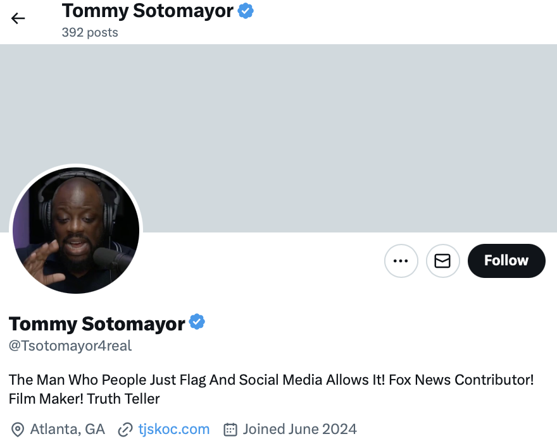Click the bio line mentioning Fox News Contributor
Image resolution: width=557 pixels, height=446 pixels.
[x=271, y=380]
